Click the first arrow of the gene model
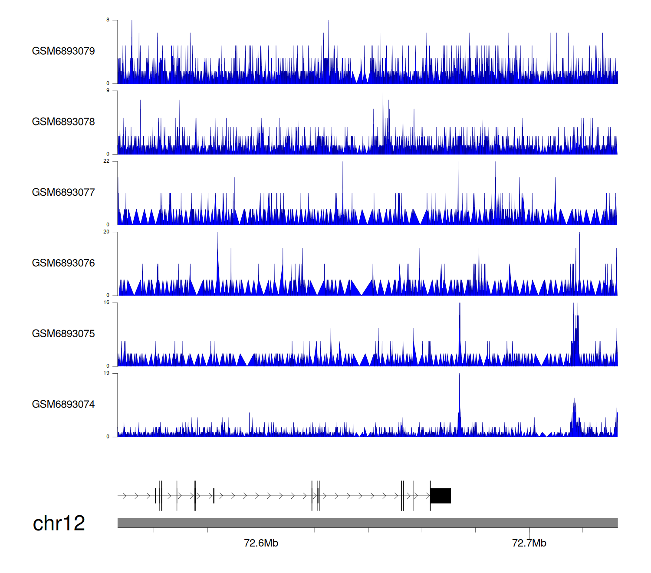The width and height of the screenshot is (651, 573). 125,496
